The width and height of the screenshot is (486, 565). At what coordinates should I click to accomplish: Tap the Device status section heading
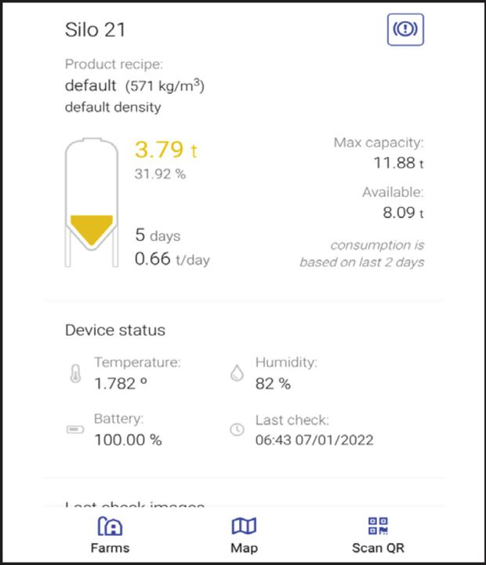(114, 330)
